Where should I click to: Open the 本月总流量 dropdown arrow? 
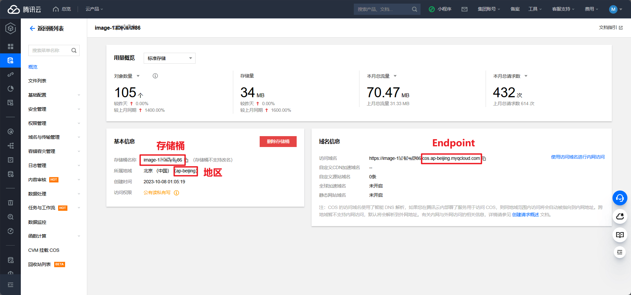(395, 76)
